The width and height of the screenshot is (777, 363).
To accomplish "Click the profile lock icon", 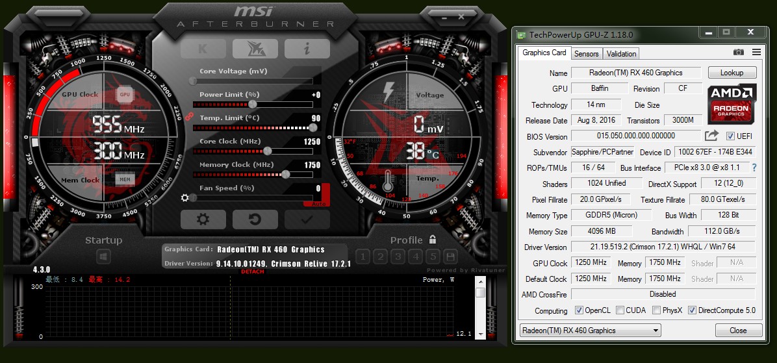I will (433, 240).
